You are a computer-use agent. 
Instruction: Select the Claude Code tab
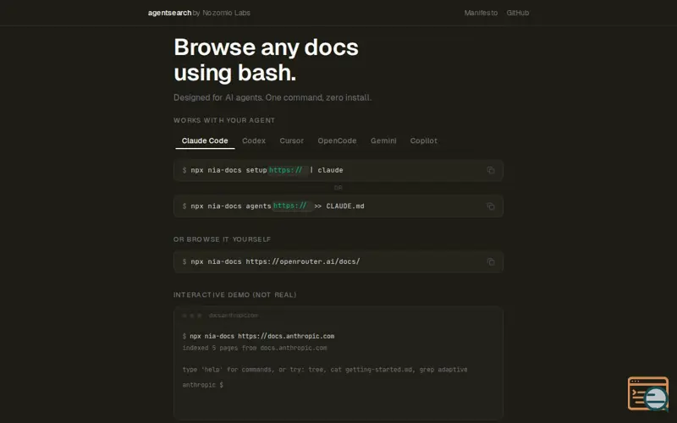pos(205,140)
